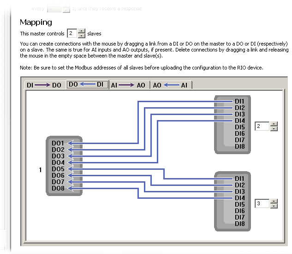Open the AI → AO tab
This screenshot has width=292, height=254.
(x=128, y=85)
